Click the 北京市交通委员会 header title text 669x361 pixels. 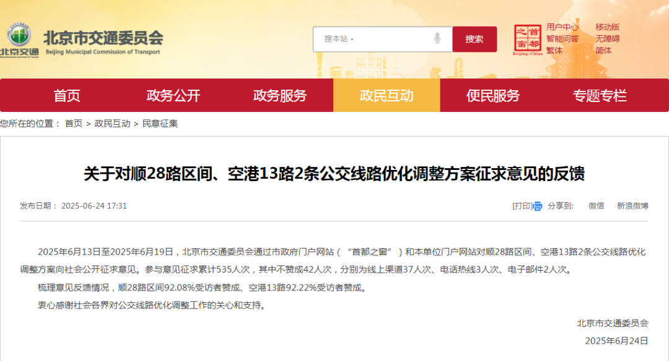click(x=103, y=38)
